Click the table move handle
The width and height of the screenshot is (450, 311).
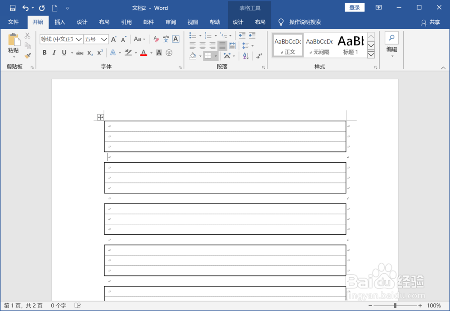click(x=100, y=117)
